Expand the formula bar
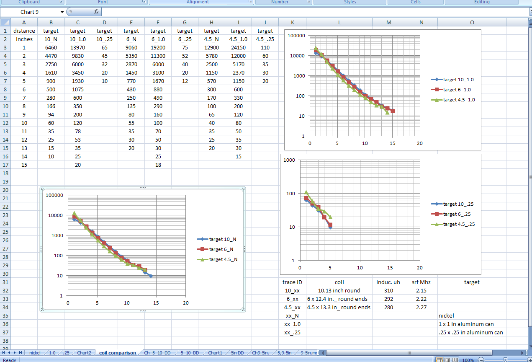The height and width of the screenshot is (362, 532). [x=530, y=12]
